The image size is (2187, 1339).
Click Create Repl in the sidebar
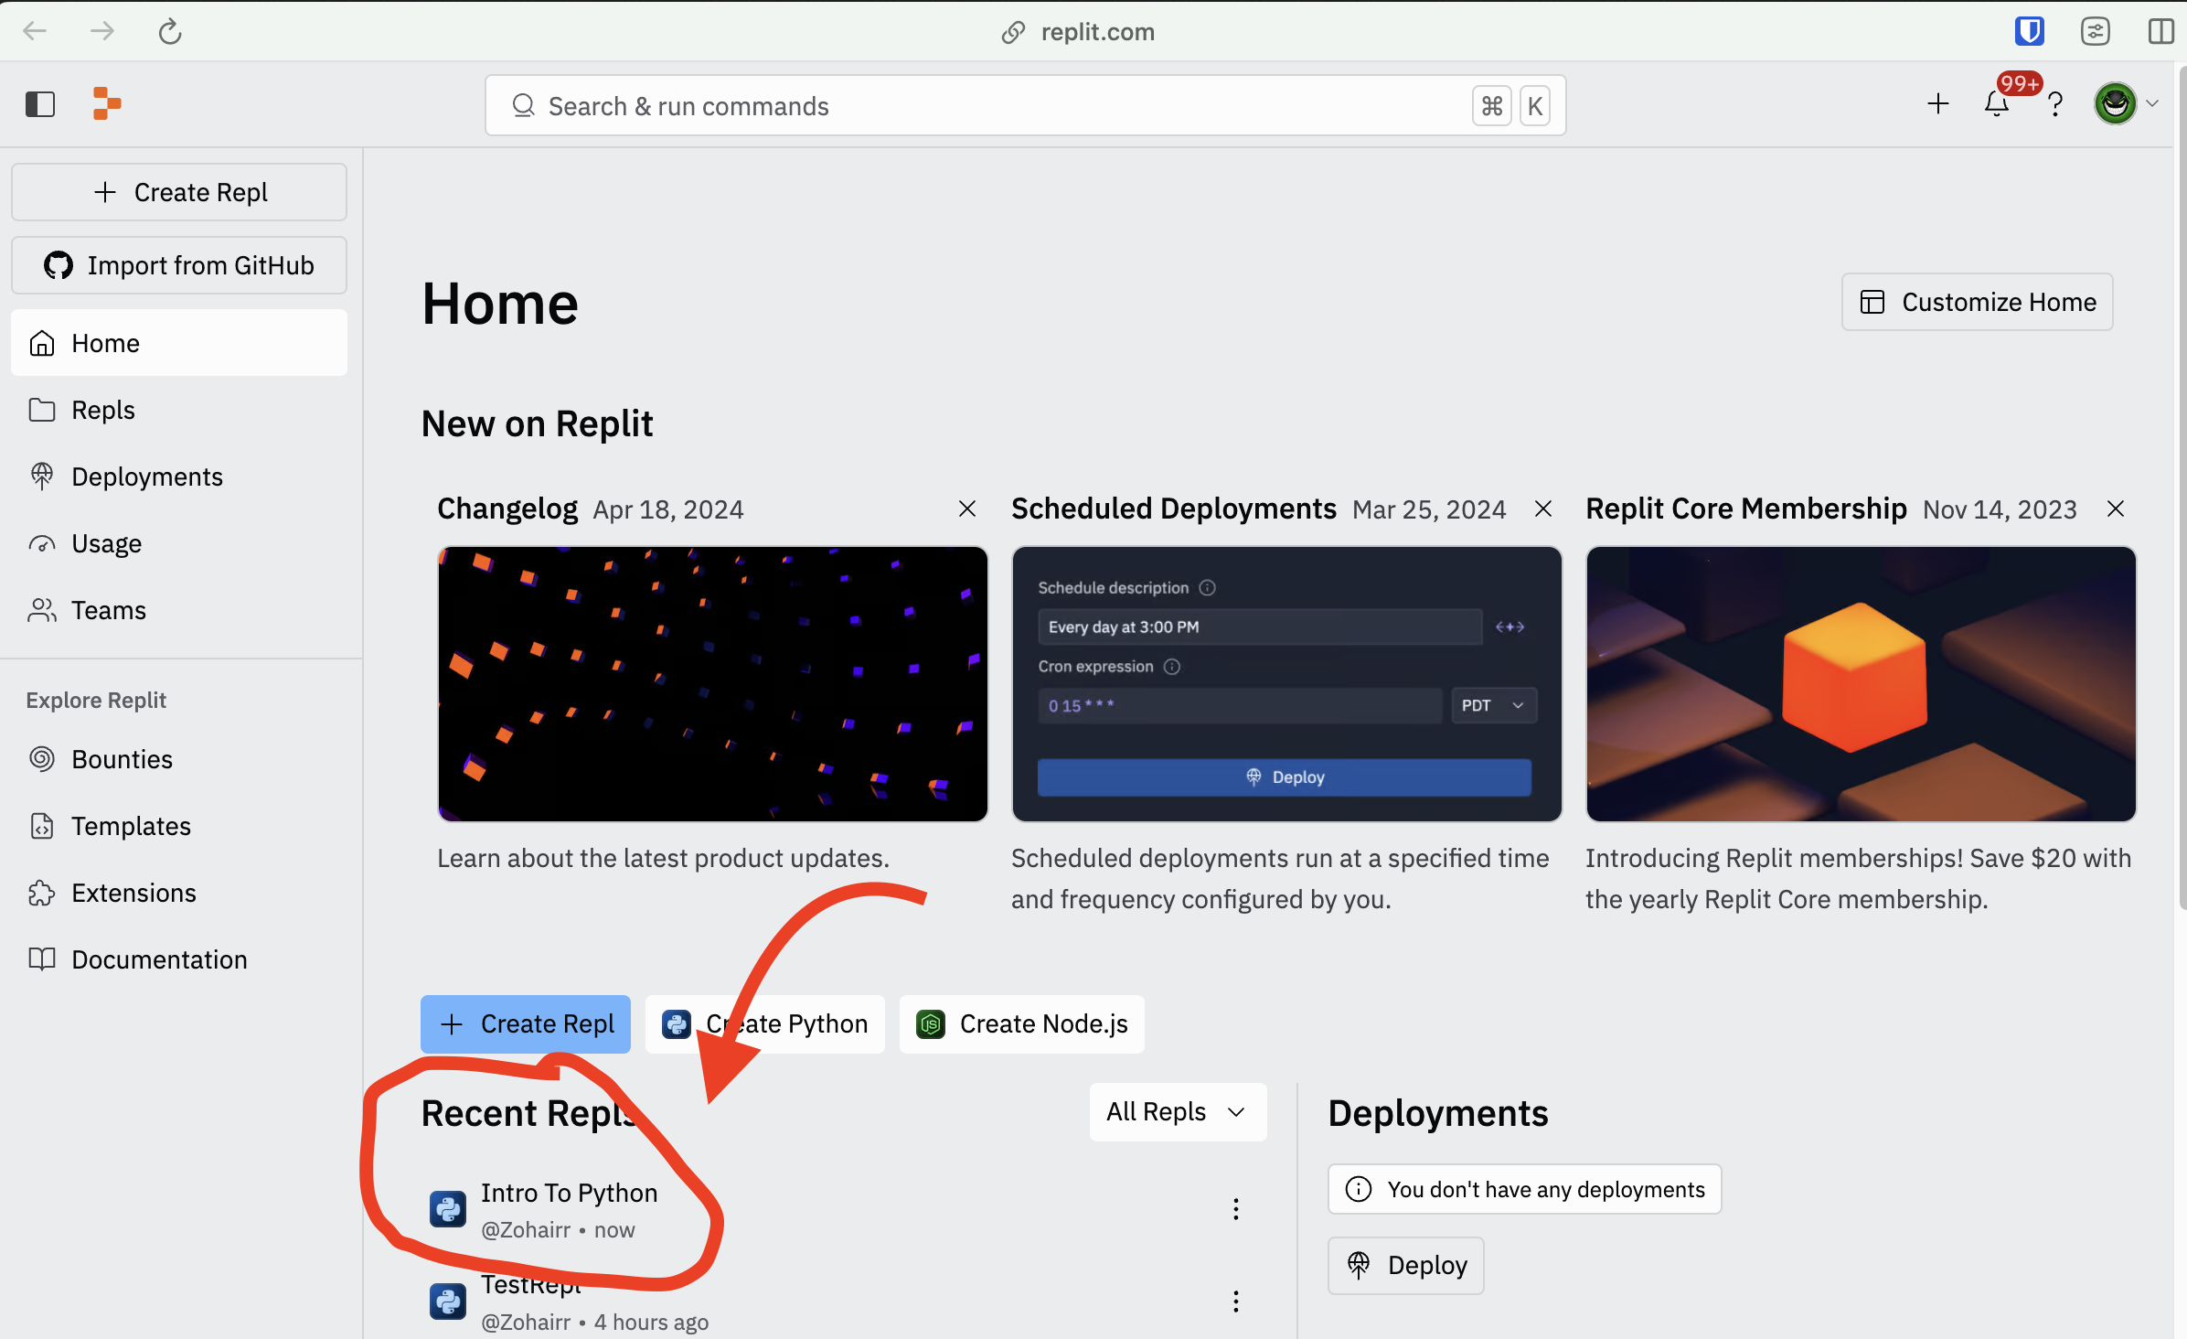click(179, 192)
